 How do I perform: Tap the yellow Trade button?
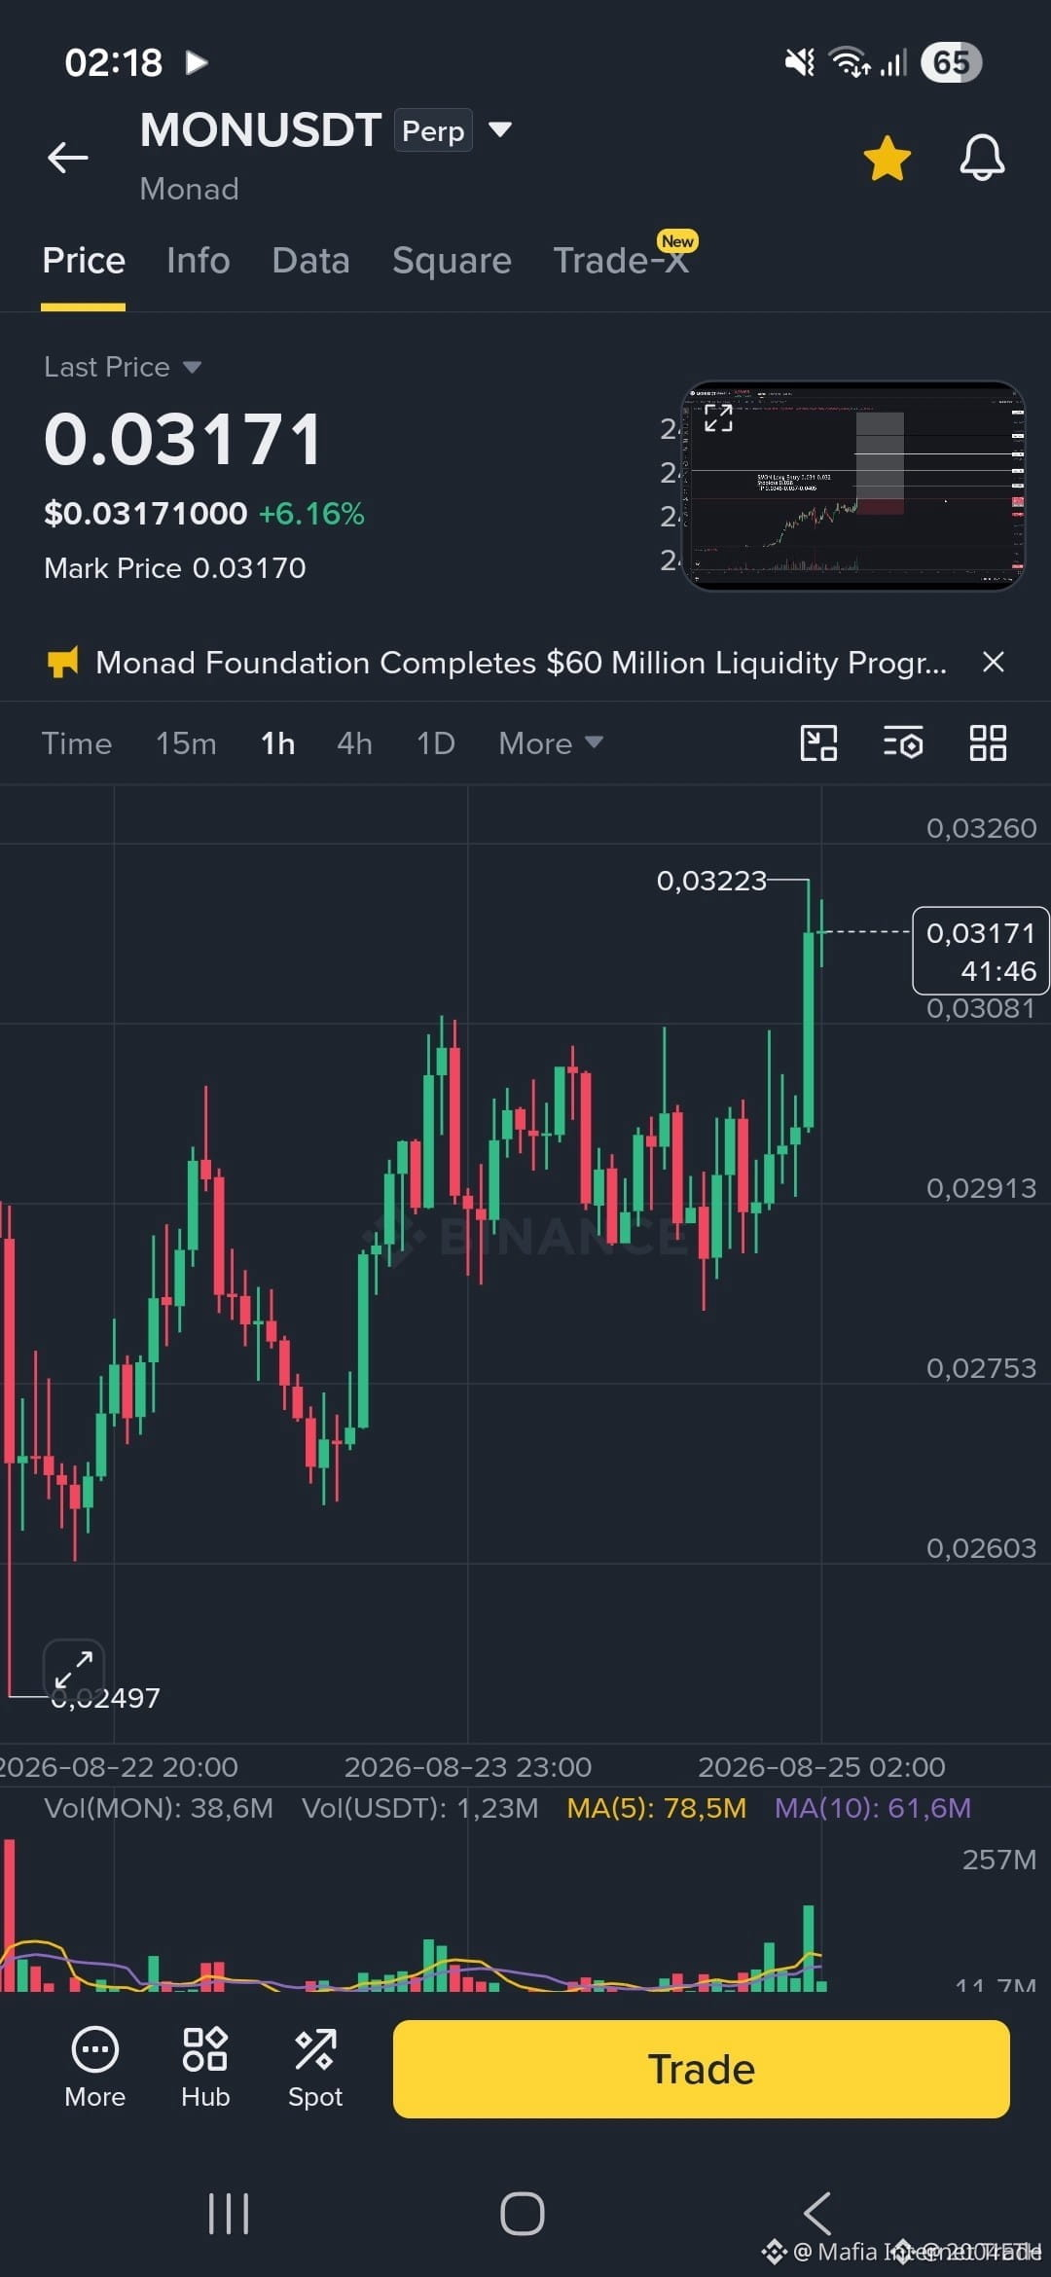702,2069
